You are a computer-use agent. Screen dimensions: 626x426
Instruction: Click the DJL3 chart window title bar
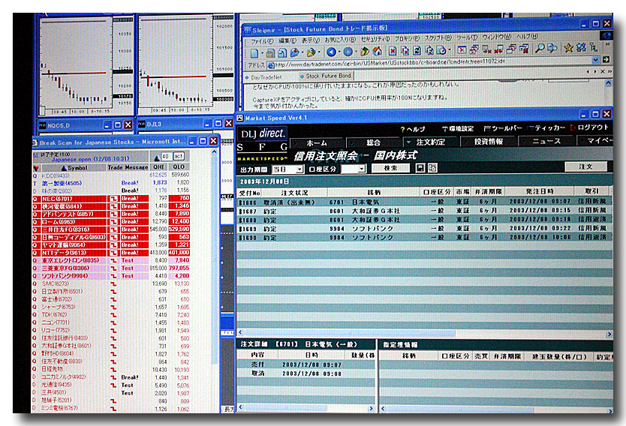pyautogui.click(x=185, y=124)
